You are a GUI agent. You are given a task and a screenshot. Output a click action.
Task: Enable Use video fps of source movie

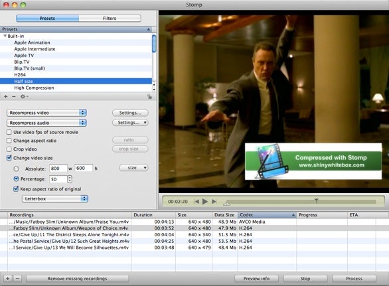pyautogui.click(x=9, y=132)
